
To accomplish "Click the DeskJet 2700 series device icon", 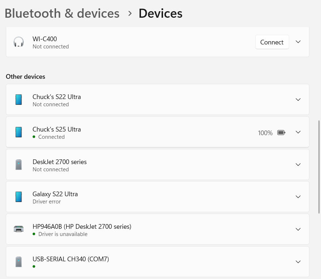I will click(x=18, y=164).
